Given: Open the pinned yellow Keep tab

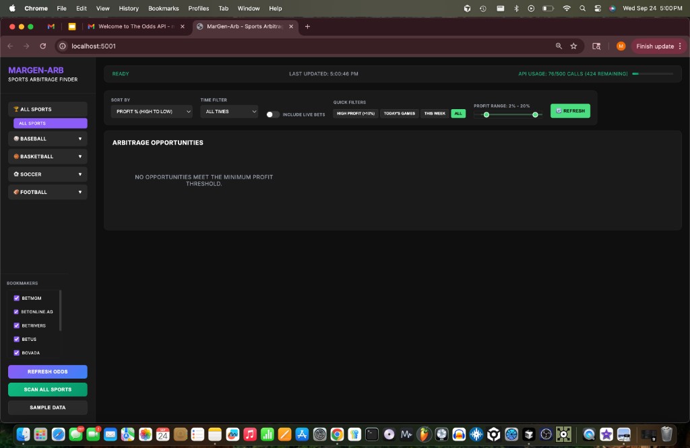Looking at the screenshot, I should click(x=71, y=26).
